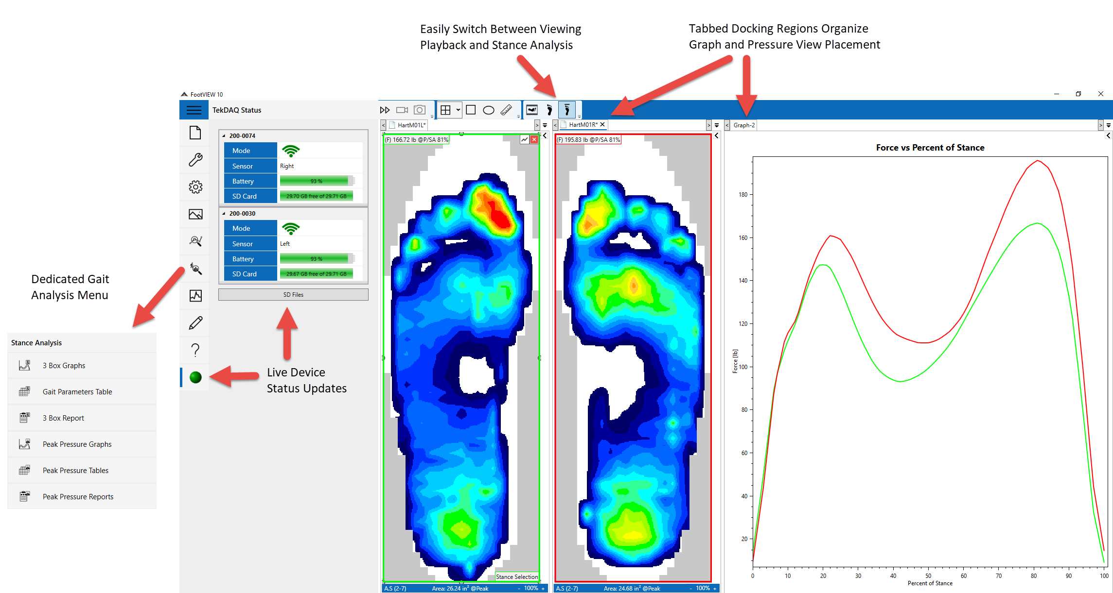1113x593 pixels.
Task: Start video recording from the toolbar
Action: pos(402,110)
